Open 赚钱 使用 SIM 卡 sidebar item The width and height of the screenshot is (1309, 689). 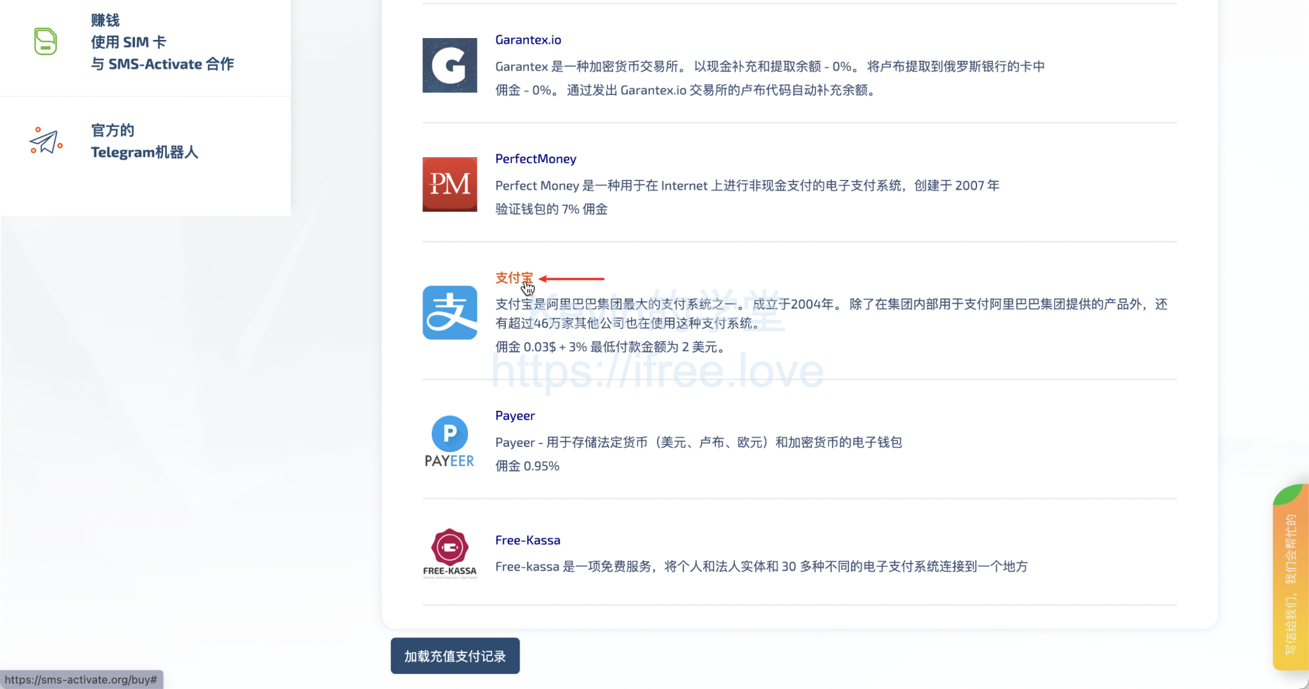coord(145,43)
